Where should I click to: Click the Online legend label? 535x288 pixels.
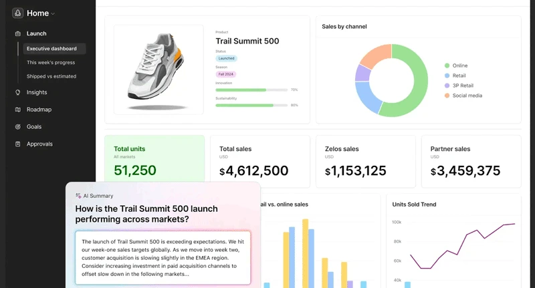[x=460, y=65]
